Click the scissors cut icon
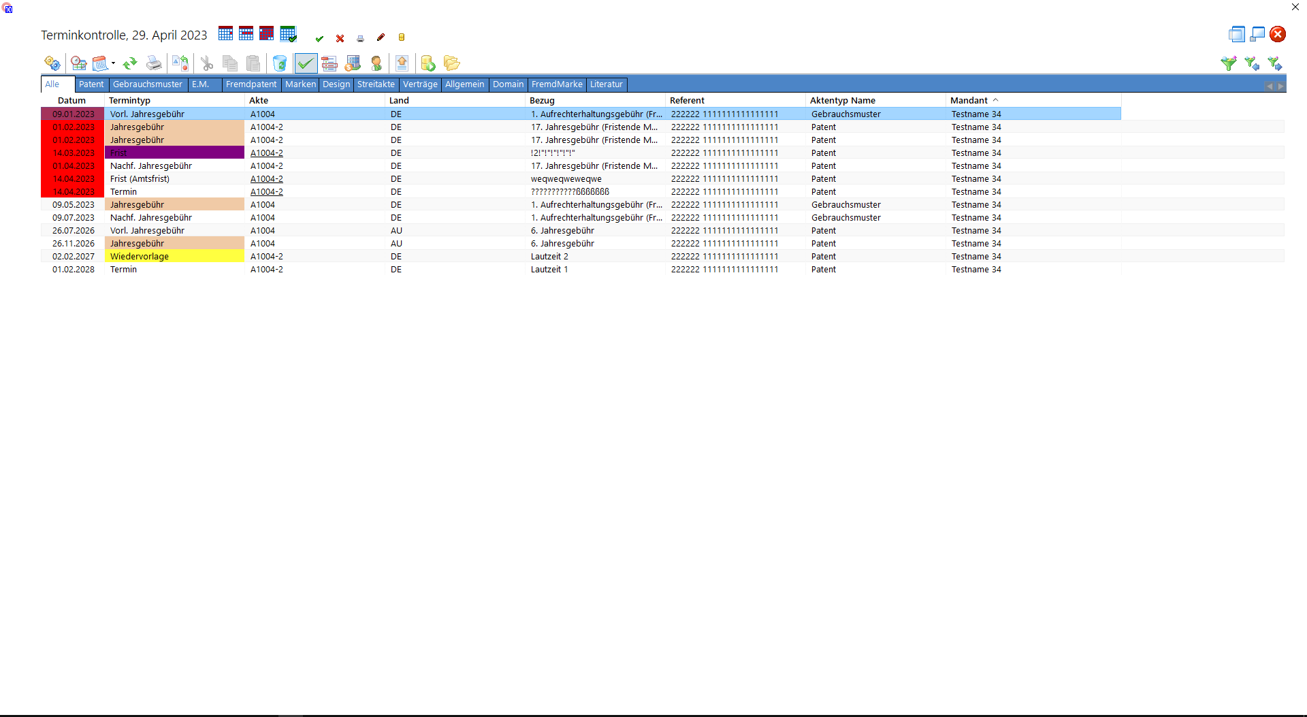This screenshot has width=1307, height=717. tap(207, 63)
